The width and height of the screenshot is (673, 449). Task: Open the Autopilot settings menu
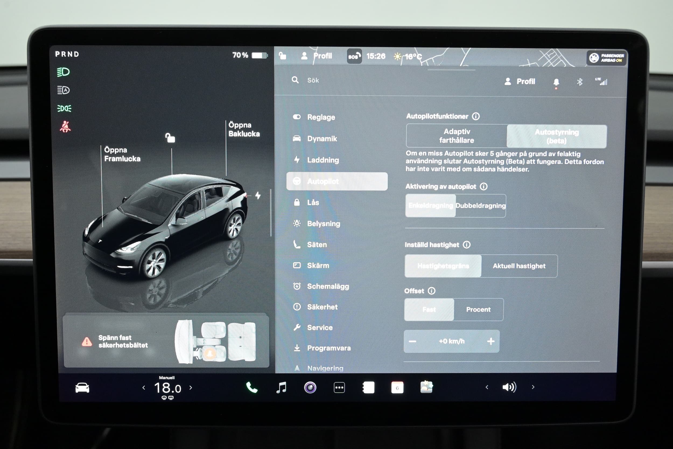pos(337,181)
